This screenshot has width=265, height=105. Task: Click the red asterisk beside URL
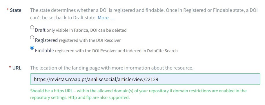click(10, 67)
